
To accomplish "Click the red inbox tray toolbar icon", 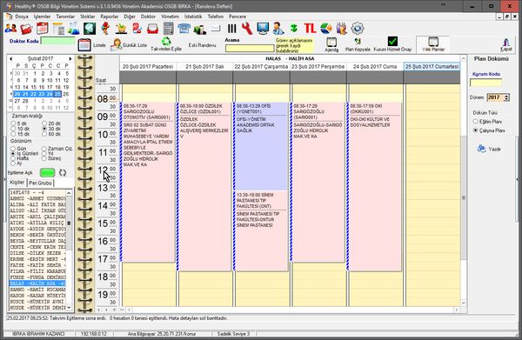I will tap(152, 29).
